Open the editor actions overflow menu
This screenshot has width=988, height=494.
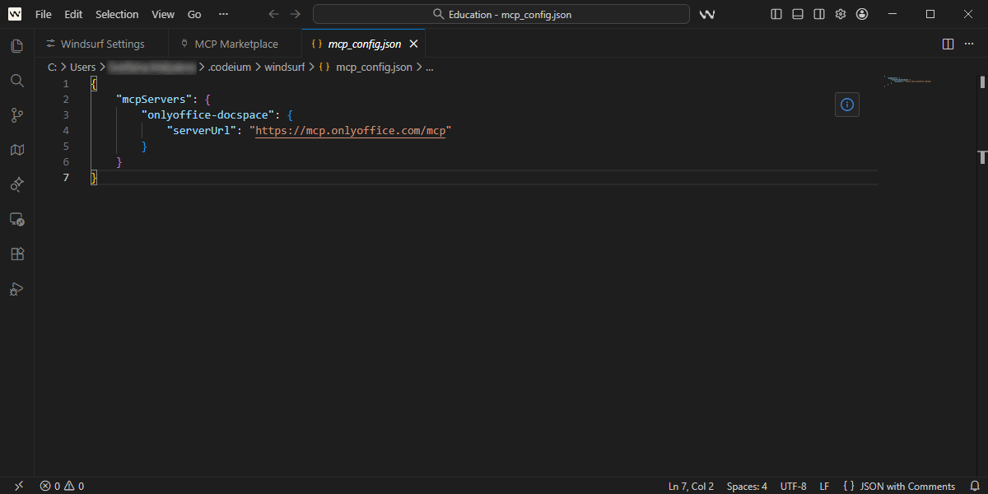pyautogui.click(x=968, y=44)
